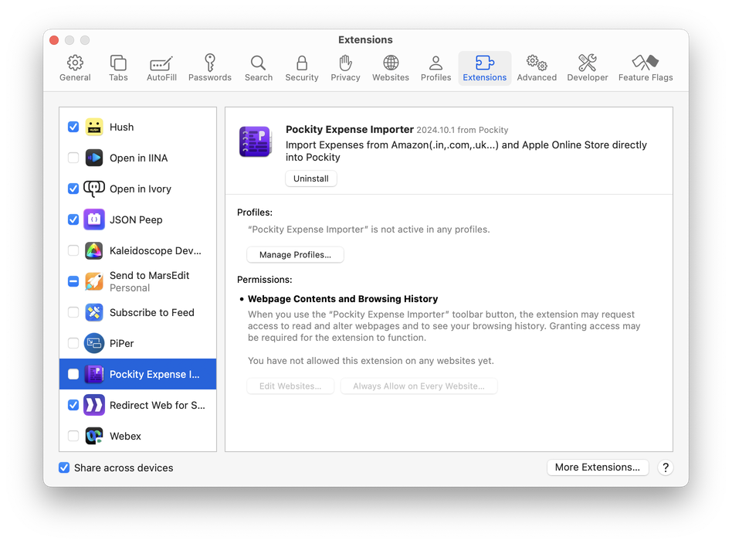Select the Redirect Web for S... row name
Viewport: 732px width, 544px height.
158,405
